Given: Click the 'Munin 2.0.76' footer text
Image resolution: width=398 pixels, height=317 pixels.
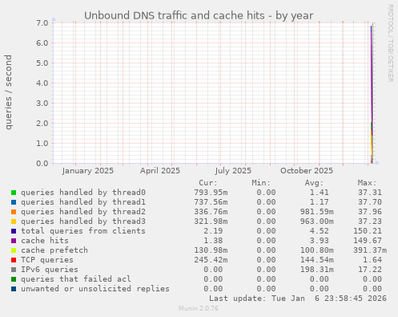Looking at the screenshot, I should (x=199, y=308).
